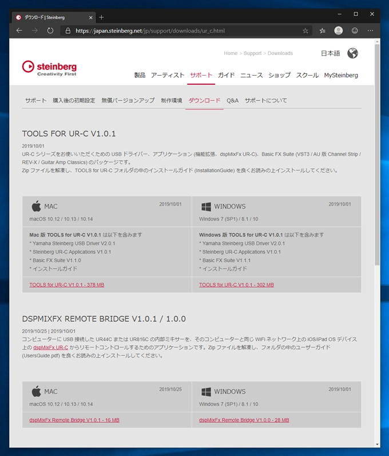This screenshot has height=456, width=389.
Task: Open the favorites list icon
Action: (323, 30)
